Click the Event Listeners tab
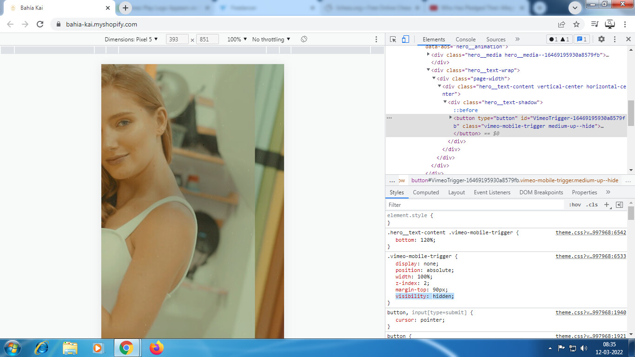 492,192
